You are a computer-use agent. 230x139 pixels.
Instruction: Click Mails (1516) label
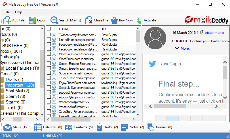pyautogui.click(x=22, y=127)
